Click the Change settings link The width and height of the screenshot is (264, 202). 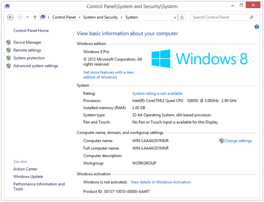click(x=238, y=141)
